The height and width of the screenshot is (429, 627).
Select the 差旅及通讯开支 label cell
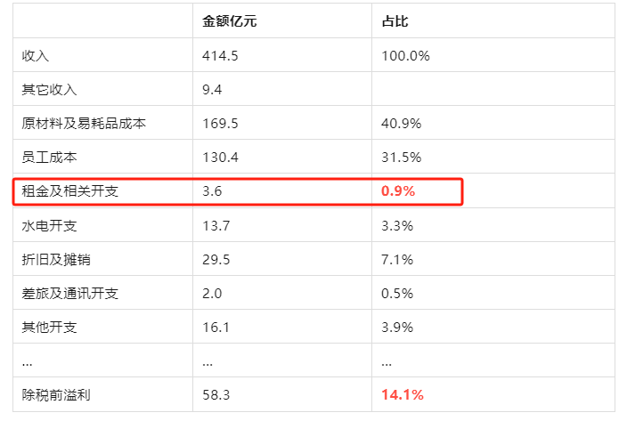pyautogui.click(x=70, y=293)
